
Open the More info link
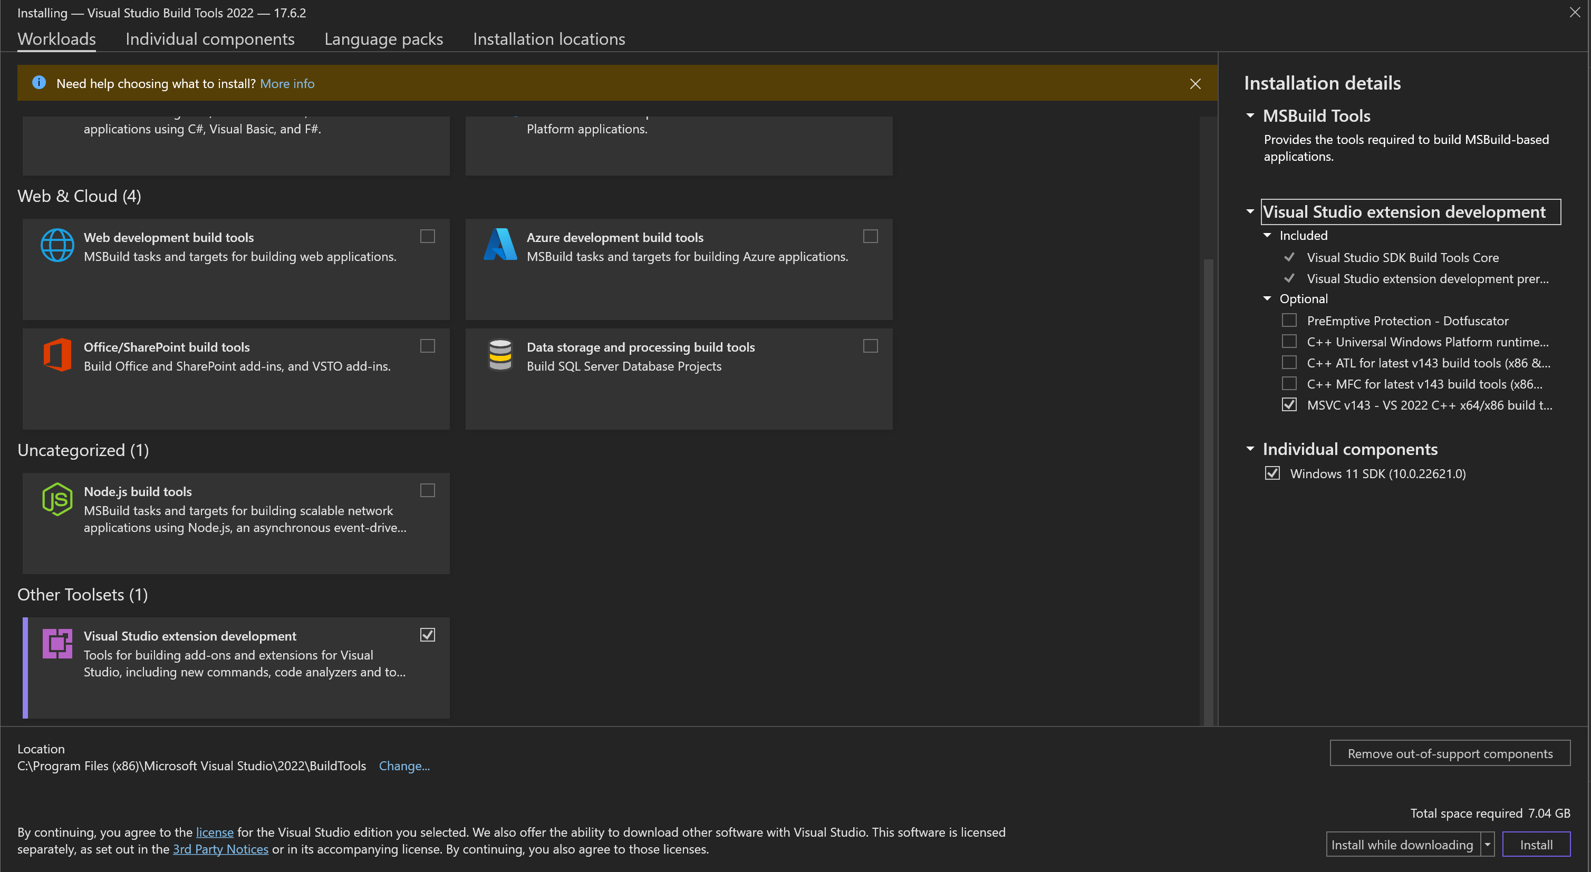click(x=287, y=83)
